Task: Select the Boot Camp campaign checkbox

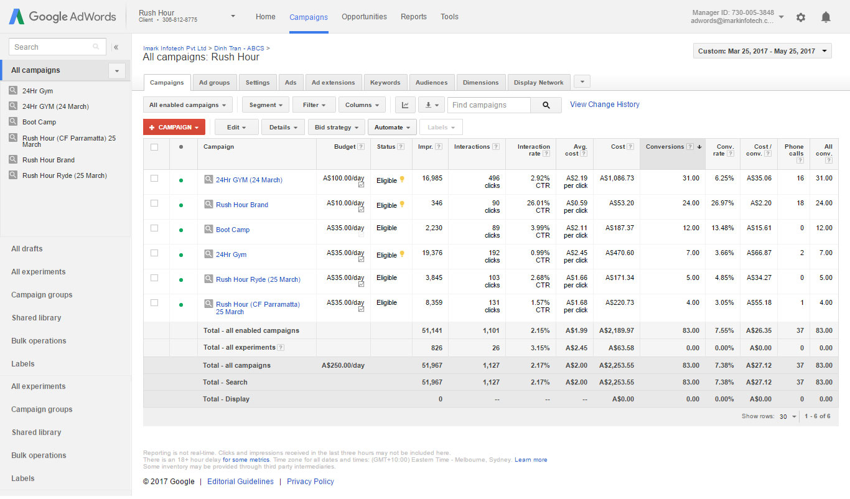Action: [154, 228]
